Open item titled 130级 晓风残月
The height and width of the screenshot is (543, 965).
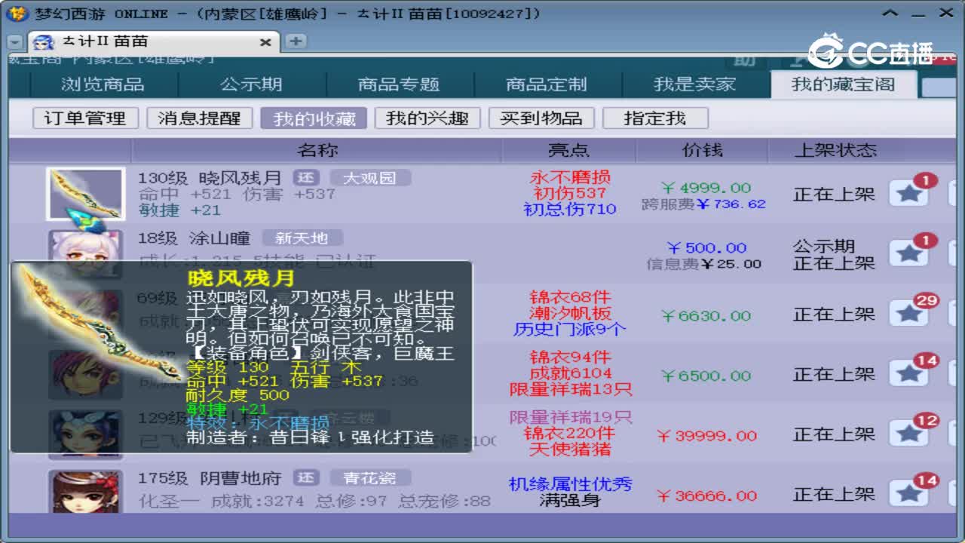tap(210, 179)
